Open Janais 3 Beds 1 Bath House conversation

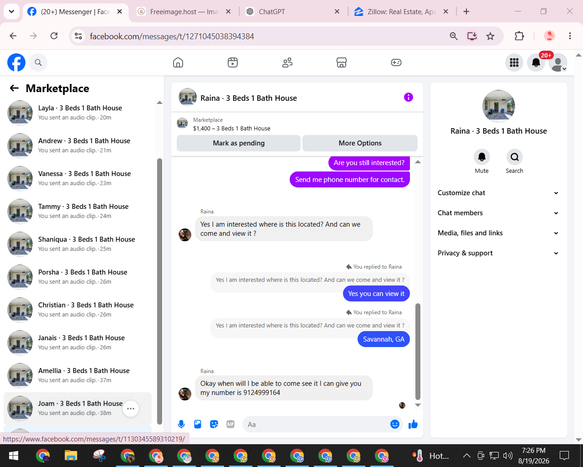click(x=78, y=342)
